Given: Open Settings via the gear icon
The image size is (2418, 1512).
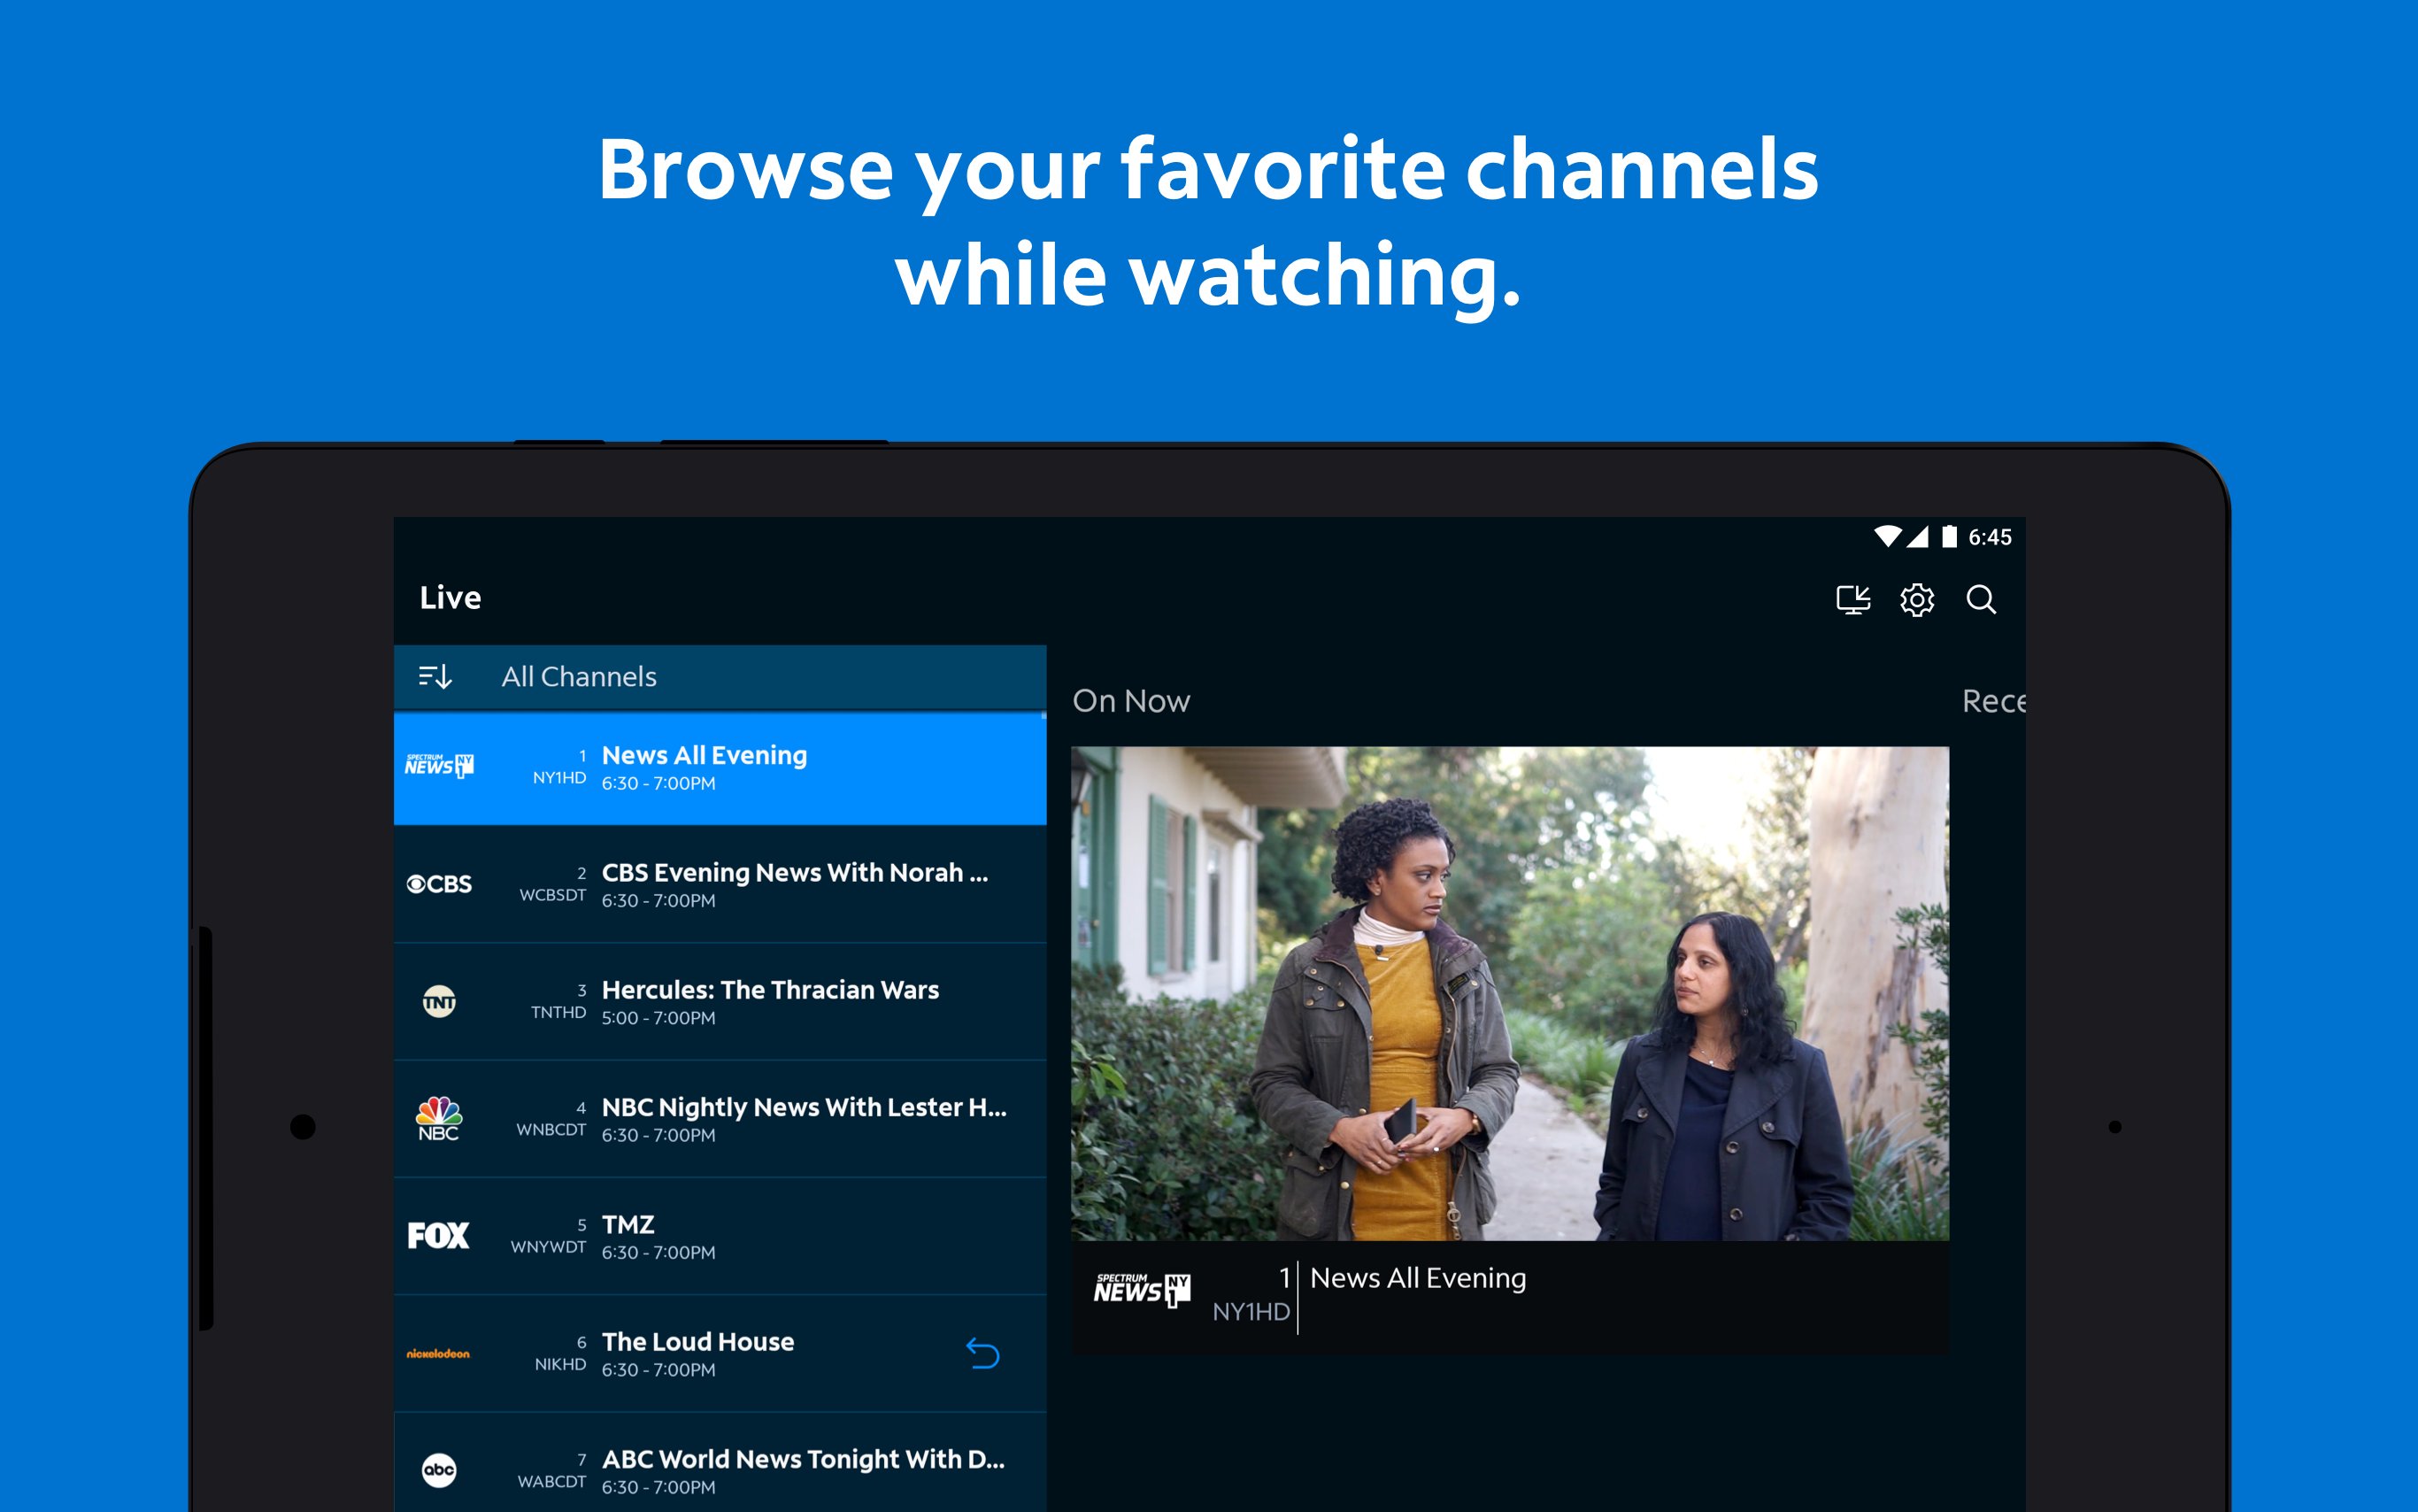Looking at the screenshot, I should tap(1918, 599).
